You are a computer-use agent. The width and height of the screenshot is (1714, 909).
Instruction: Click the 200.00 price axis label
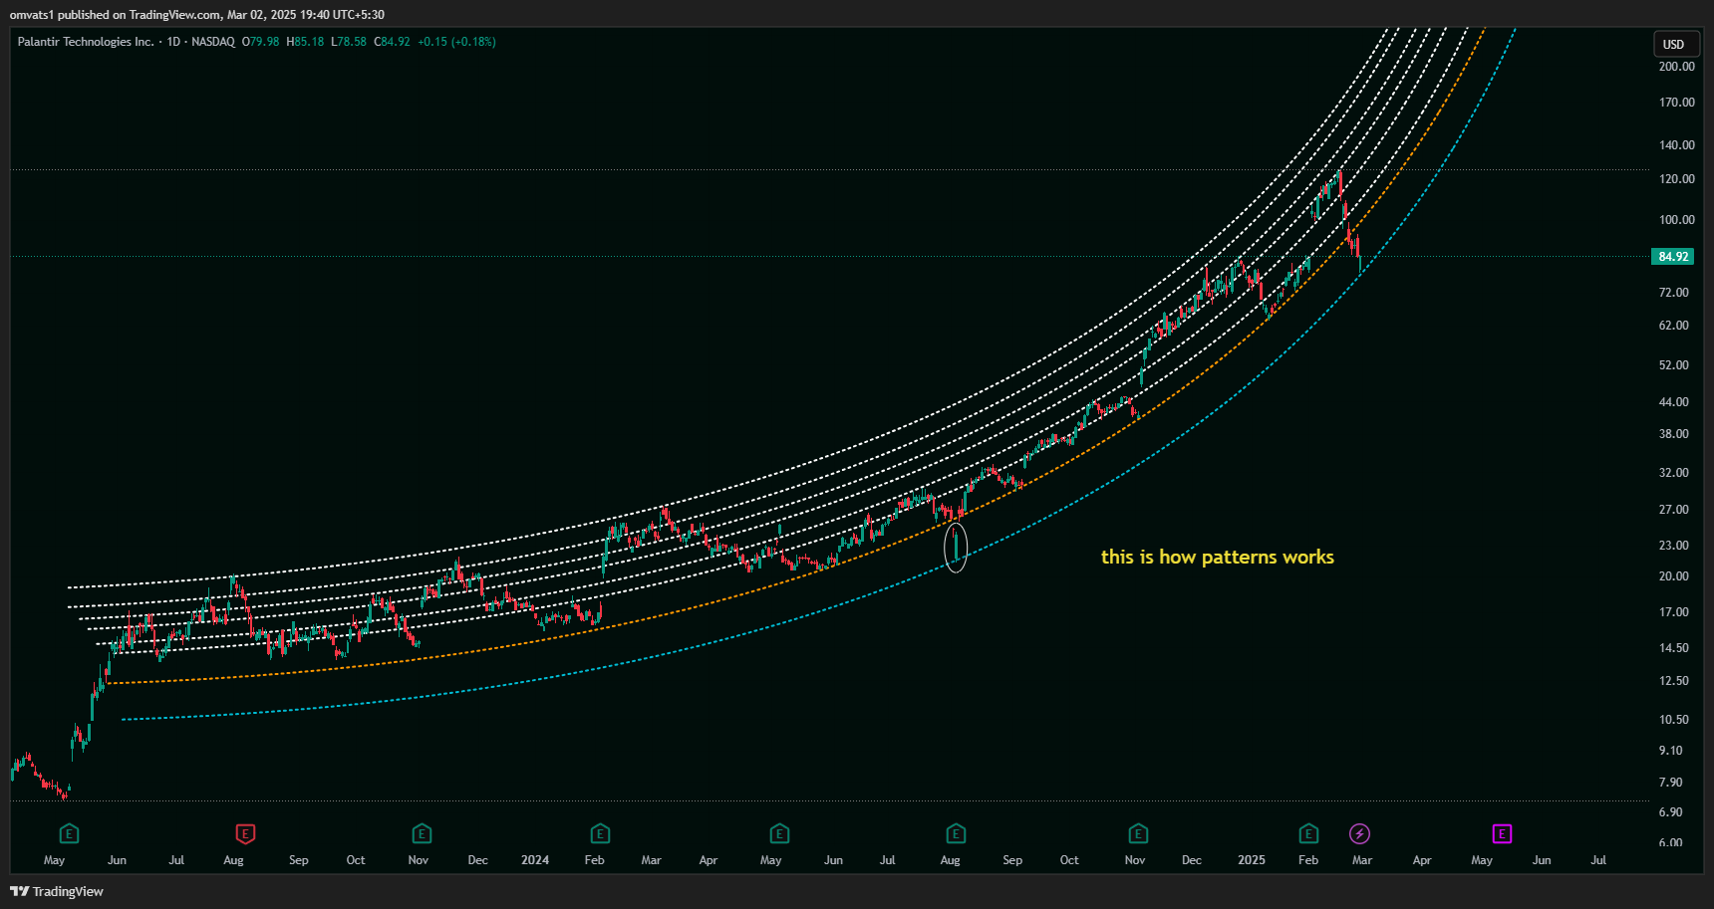coord(1676,67)
